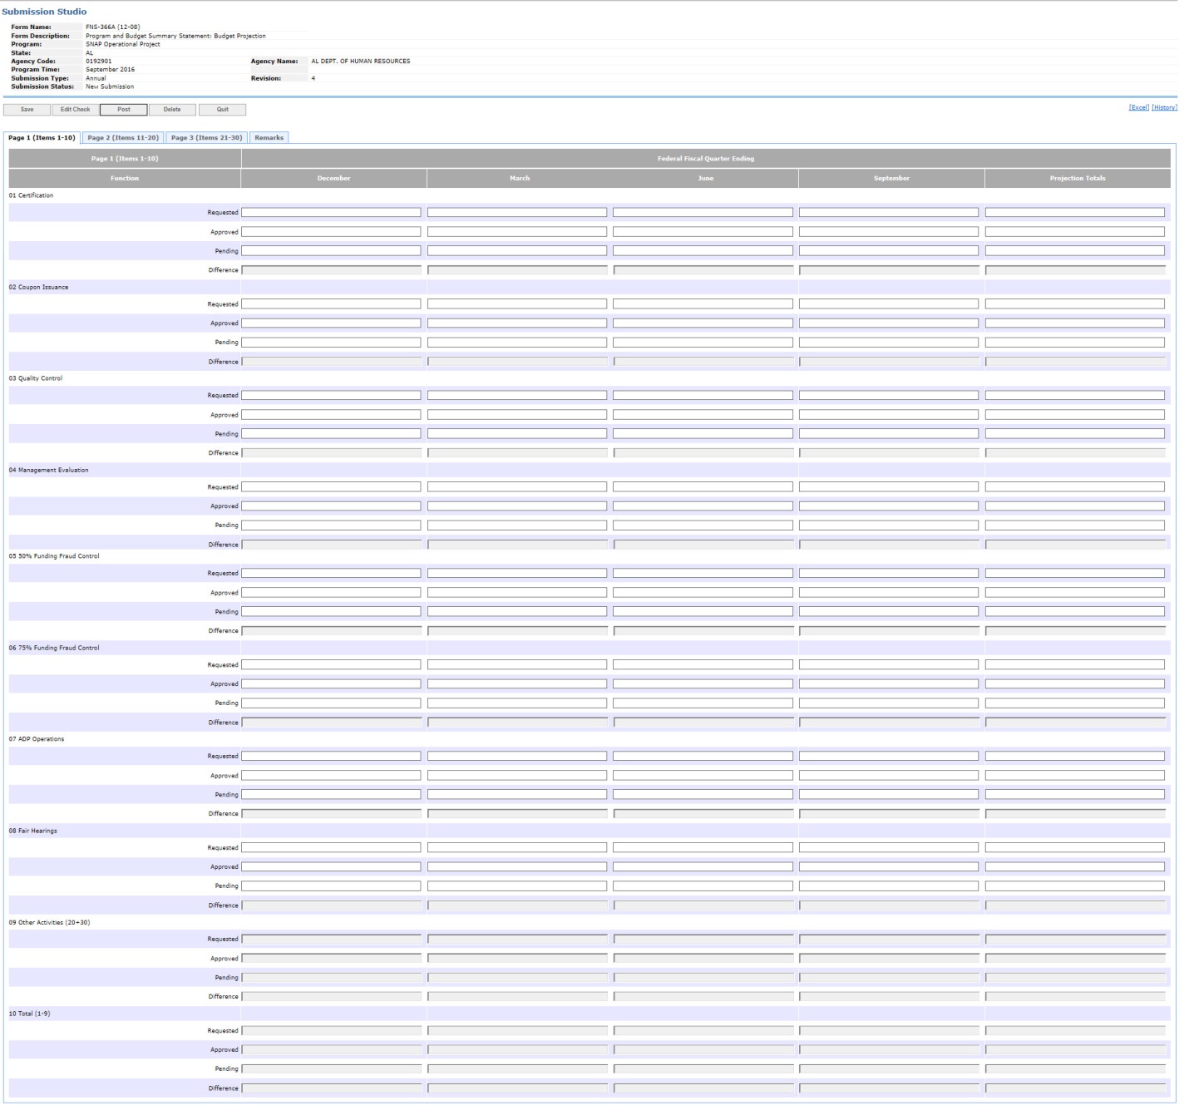Click the Delete button
Image resolution: width=1189 pixels, height=1110 pixels.
pos(172,110)
